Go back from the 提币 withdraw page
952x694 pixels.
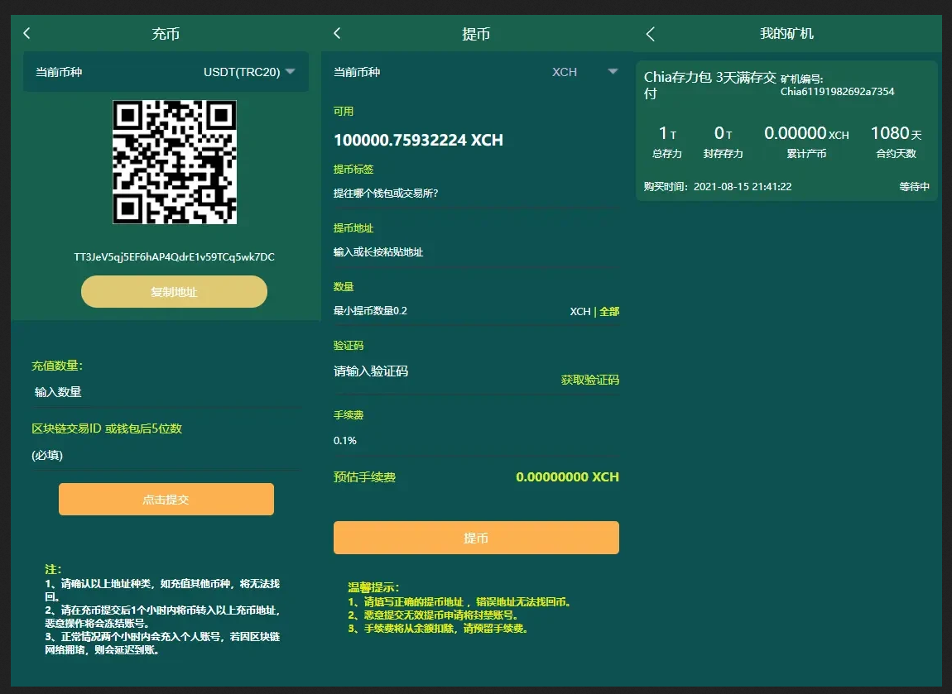pos(337,33)
